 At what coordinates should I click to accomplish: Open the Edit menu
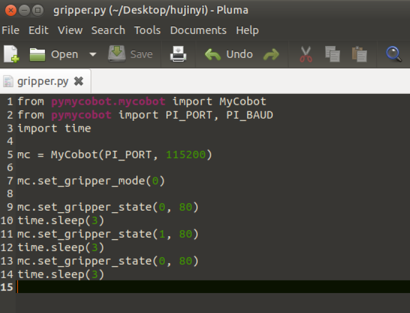click(38, 30)
